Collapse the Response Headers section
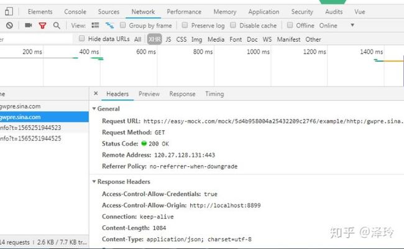Image resolution: width=404 pixels, height=249 pixels. (94, 182)
